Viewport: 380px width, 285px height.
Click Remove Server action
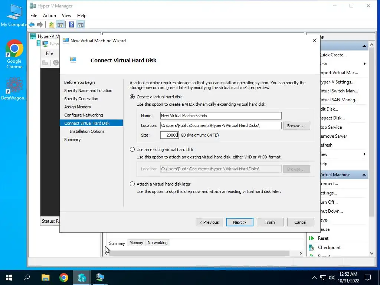click(x=334, y=136)
